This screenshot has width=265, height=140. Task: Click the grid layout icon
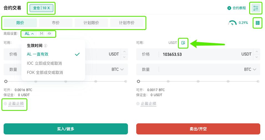click(258, 23)
